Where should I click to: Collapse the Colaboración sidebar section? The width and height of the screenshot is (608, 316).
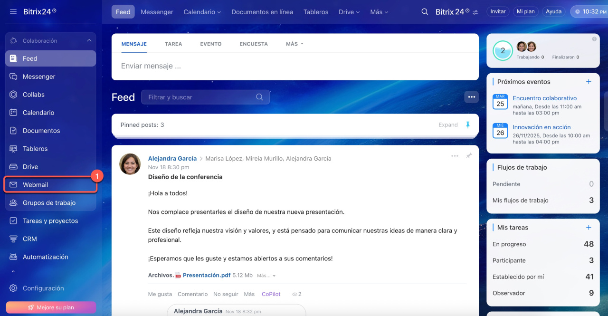[x=89, y=41]
